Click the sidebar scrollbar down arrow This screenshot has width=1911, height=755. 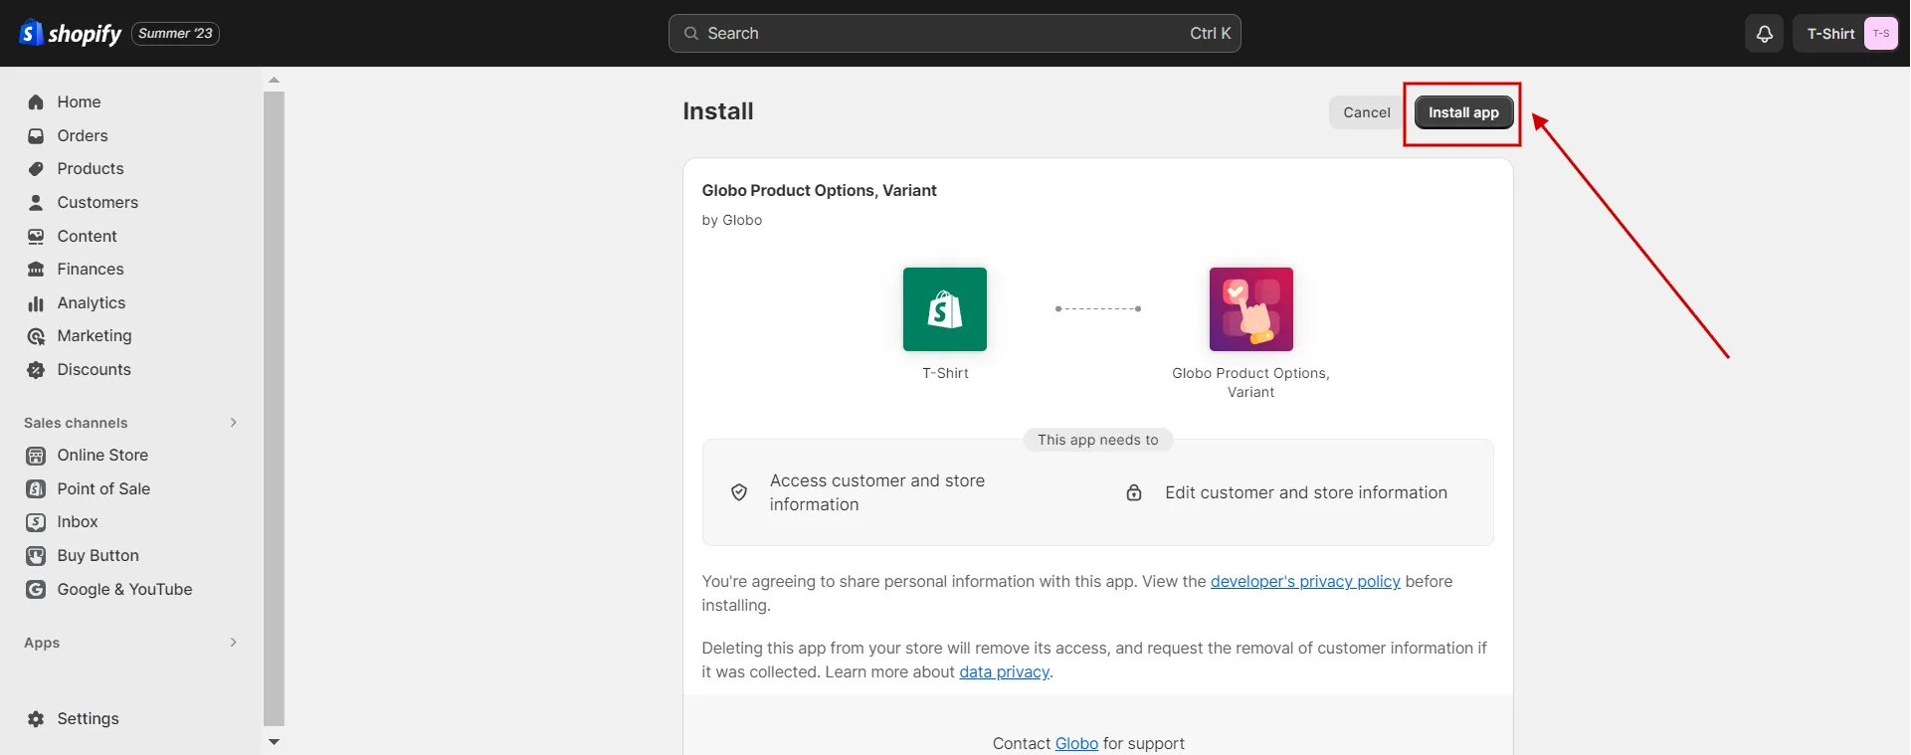coord(275,742)
